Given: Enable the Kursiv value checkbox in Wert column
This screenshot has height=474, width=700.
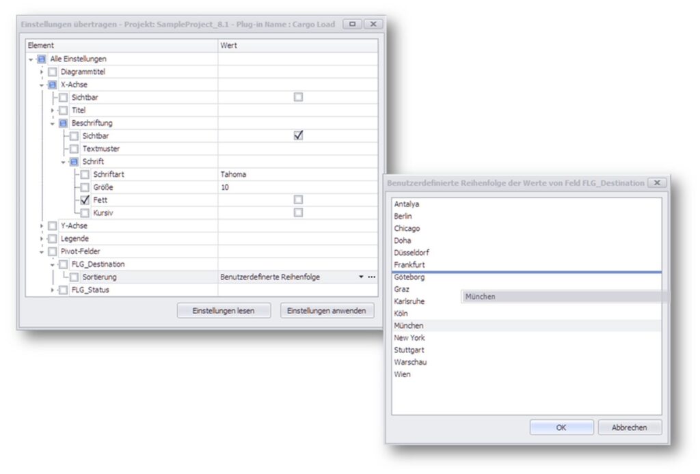Looking at the screenshot, I should 298,212.
